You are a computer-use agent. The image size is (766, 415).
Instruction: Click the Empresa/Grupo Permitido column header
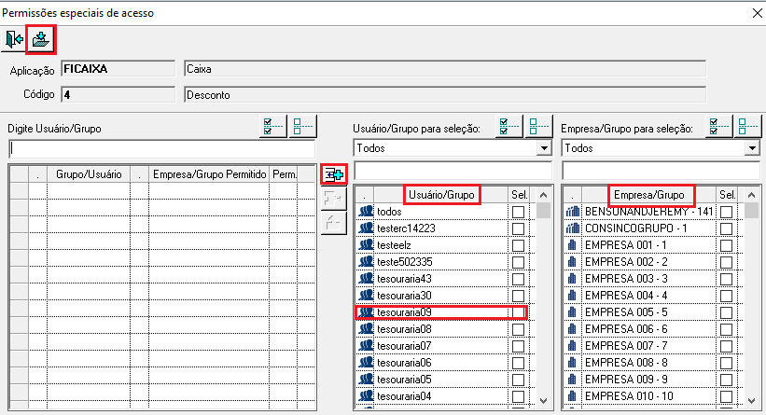coord(209,174)
